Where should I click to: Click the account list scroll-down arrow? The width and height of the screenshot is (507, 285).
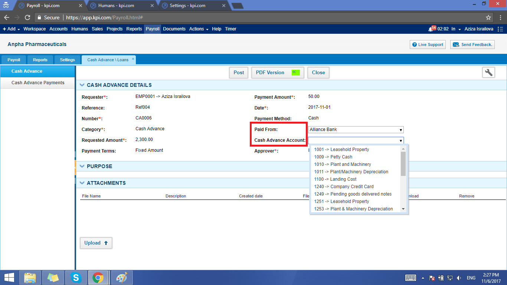(403, 209)
